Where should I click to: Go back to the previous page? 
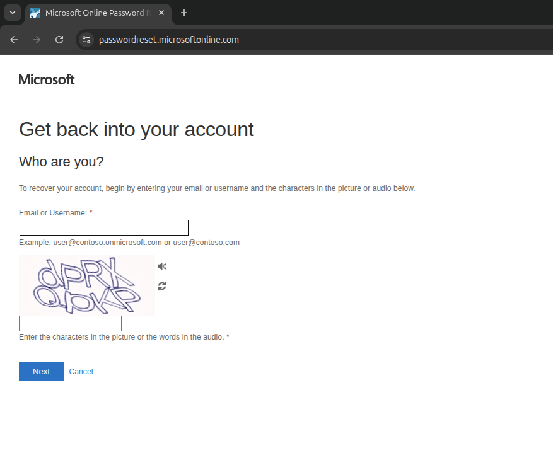14,40
